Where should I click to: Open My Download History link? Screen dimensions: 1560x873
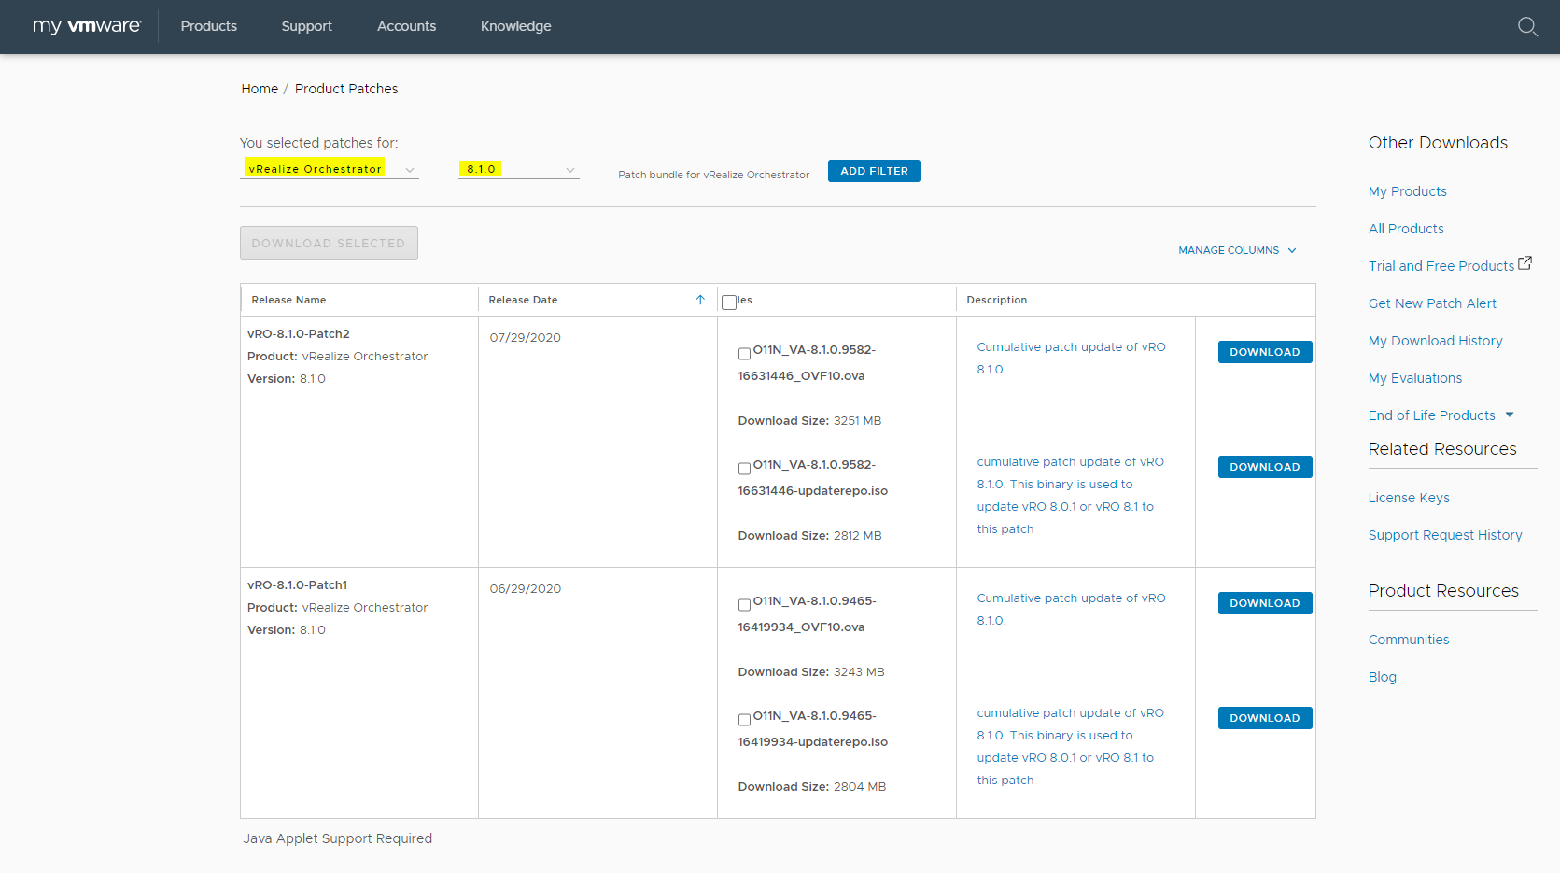pyautogui.click(x=1435, y=341)
